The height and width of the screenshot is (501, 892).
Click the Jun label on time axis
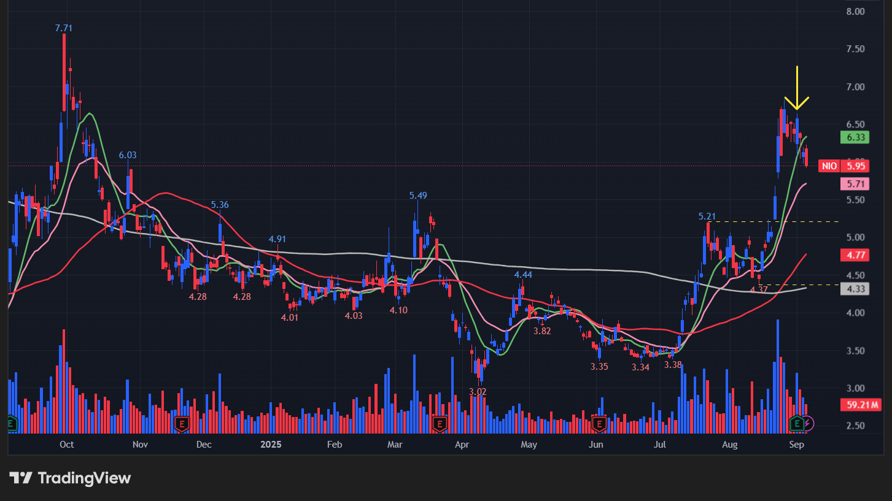[595, 444]
